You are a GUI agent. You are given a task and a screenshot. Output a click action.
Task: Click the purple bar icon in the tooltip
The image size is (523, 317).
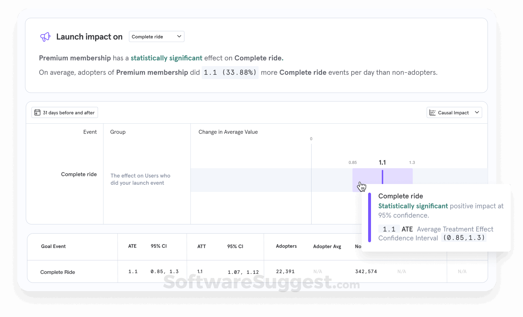click(x=370, y=217)
